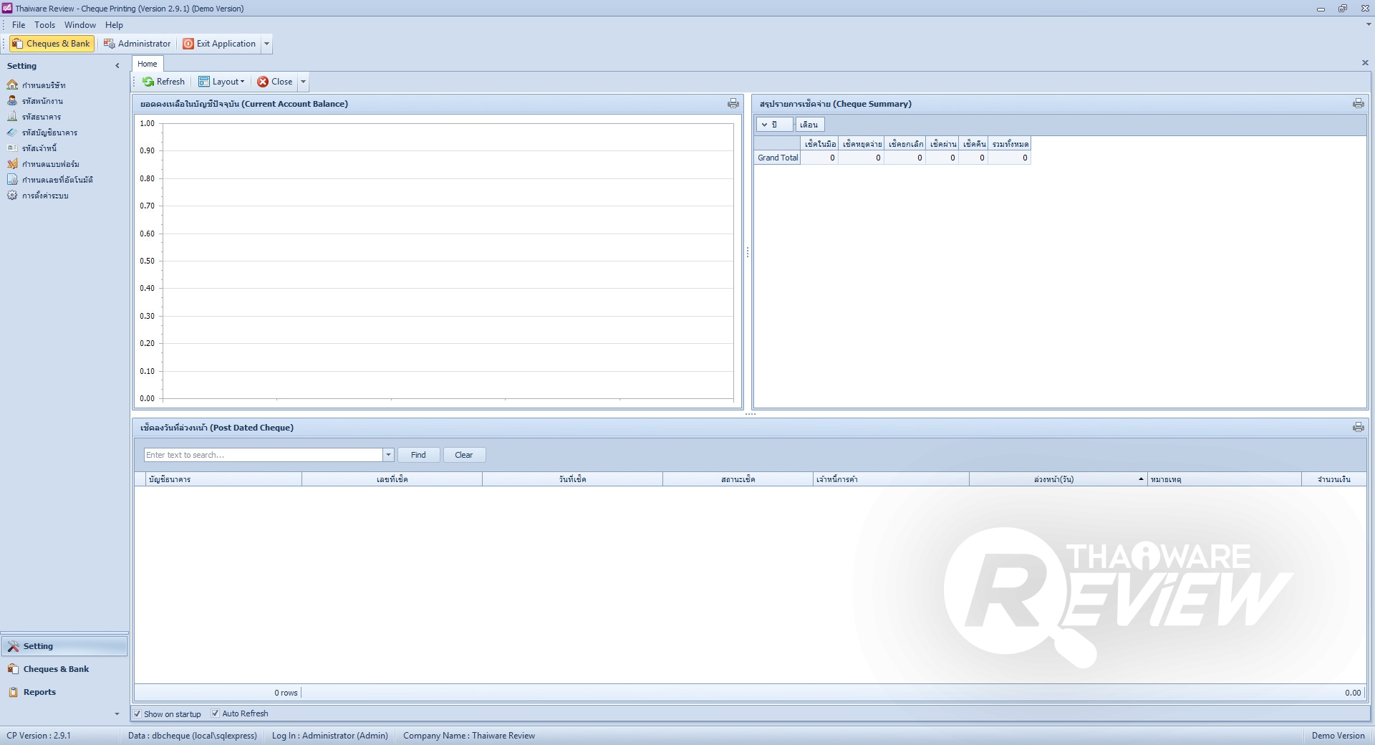Screen dimensions: 1375x745
Task: Click the เช็คผ่าน column header in summary
Action: point(942,144)
